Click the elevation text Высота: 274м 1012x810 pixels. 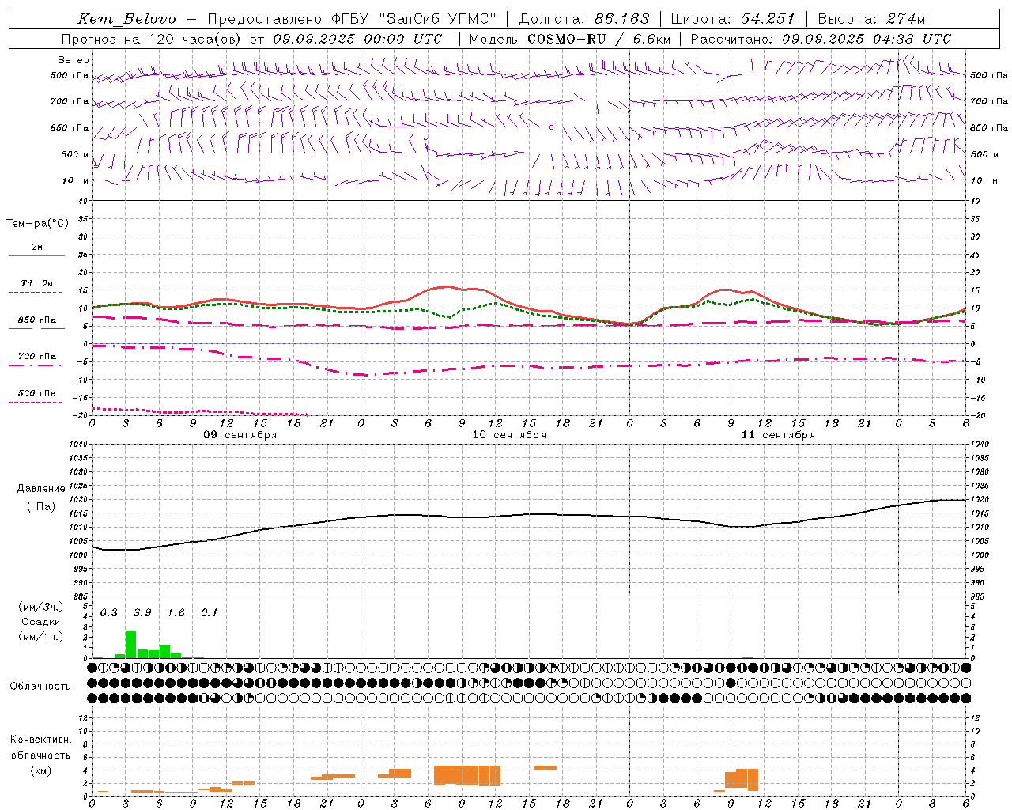[x=871, y=19]
